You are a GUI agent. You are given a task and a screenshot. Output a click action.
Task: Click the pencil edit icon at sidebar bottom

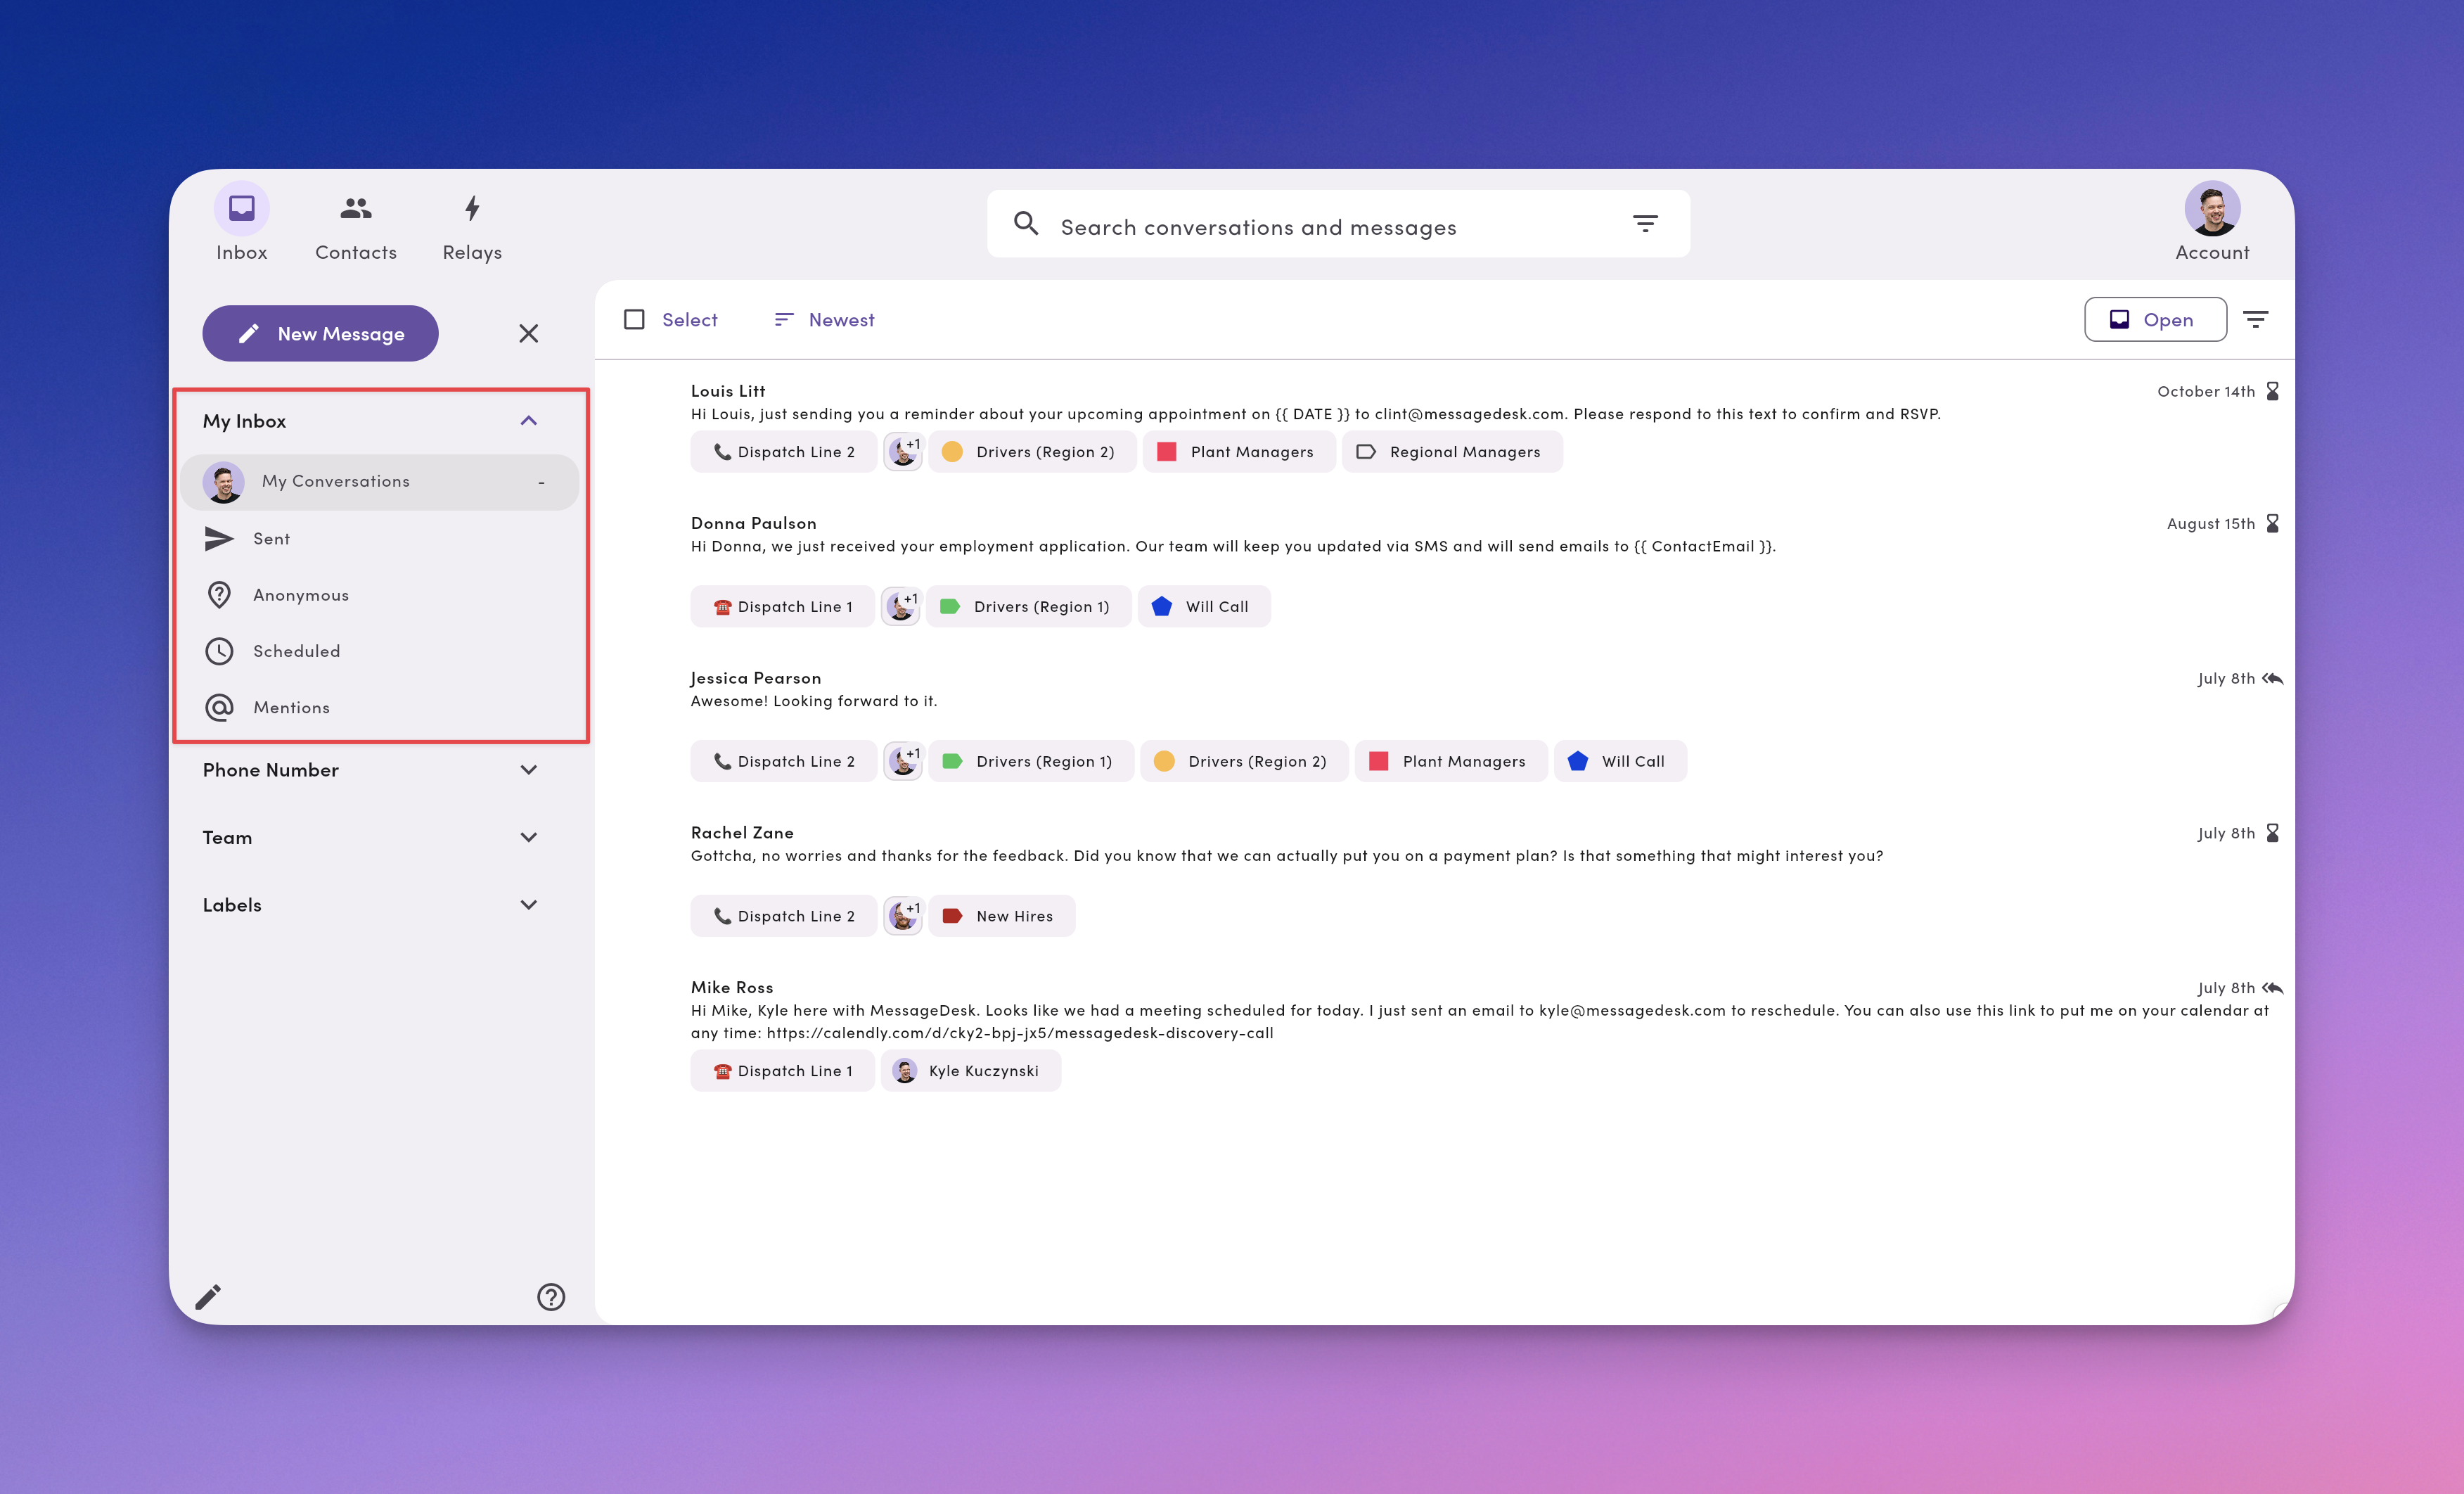pyautogui.click(x=208, y=1296)
